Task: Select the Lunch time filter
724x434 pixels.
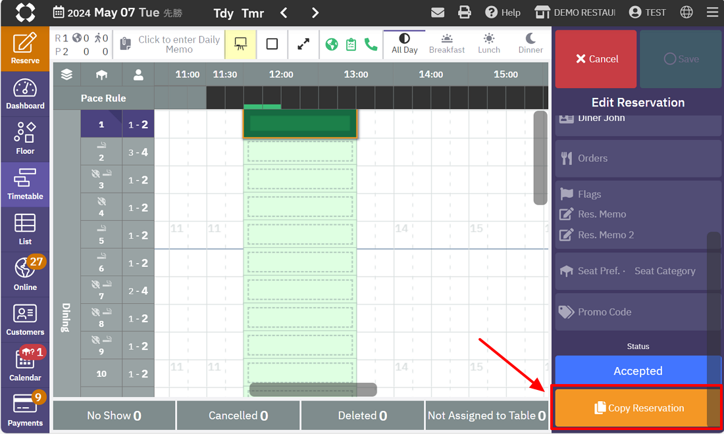Action: pos(489,43)
